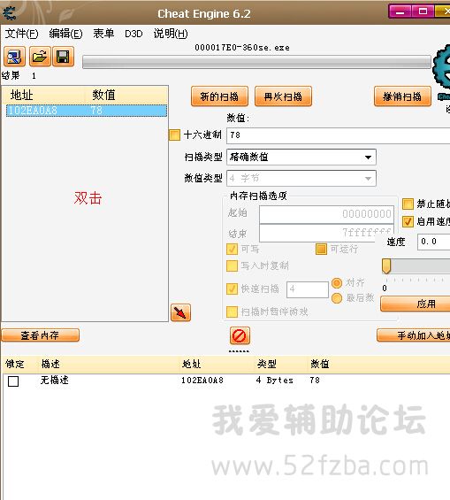Toggle the 十六进制 hexadecimal checkbox

click(x=174, y=135)
